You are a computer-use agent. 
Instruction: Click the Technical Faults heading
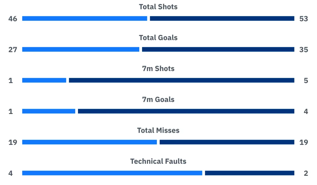pos(158,161)
